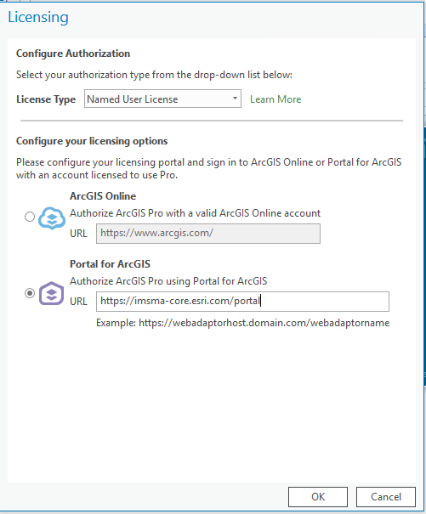
Task: Click into the Portal for ArcGIS URL field
Action: (242, 302)
